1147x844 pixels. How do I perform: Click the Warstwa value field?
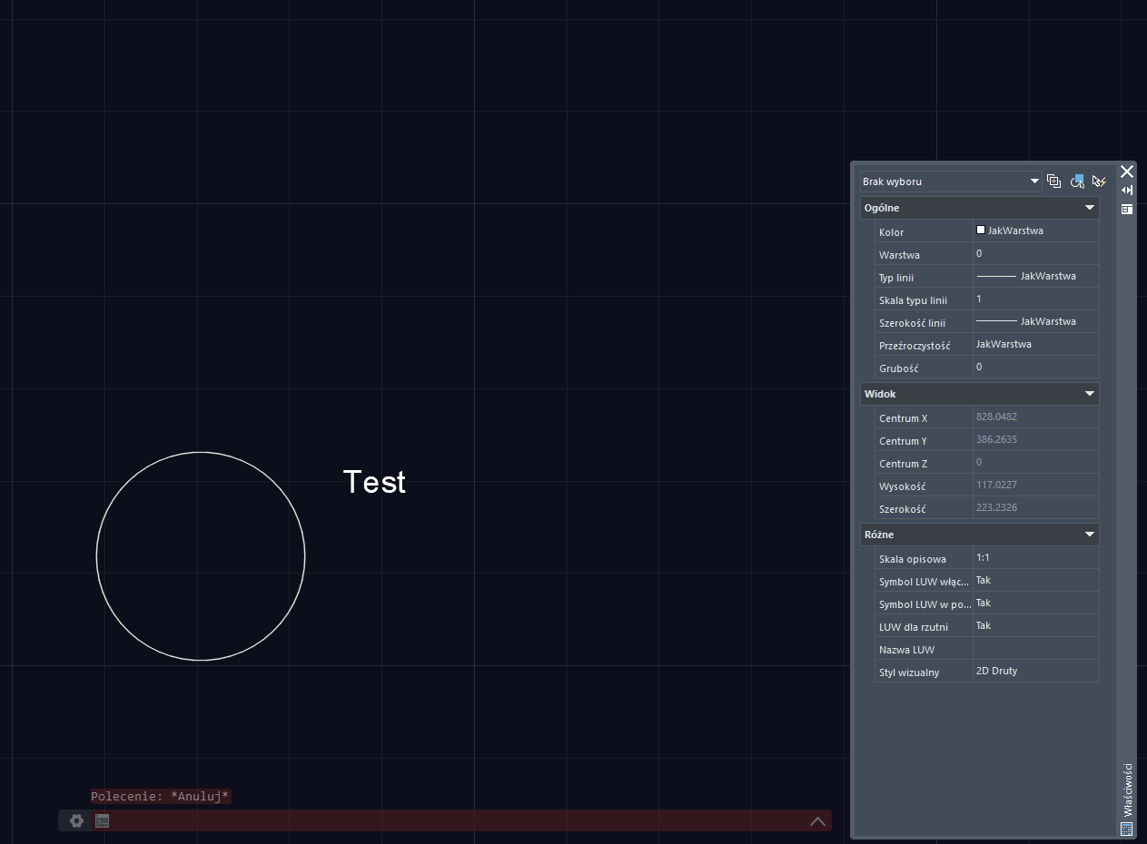click(x=1035, y=254)
